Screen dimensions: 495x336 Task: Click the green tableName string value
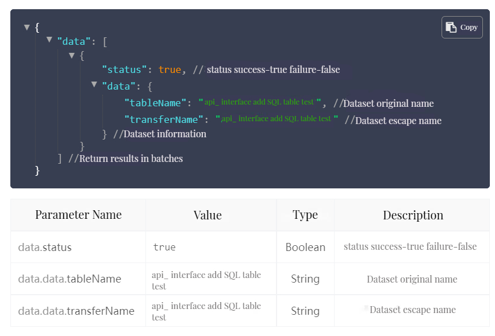point(259,102)
